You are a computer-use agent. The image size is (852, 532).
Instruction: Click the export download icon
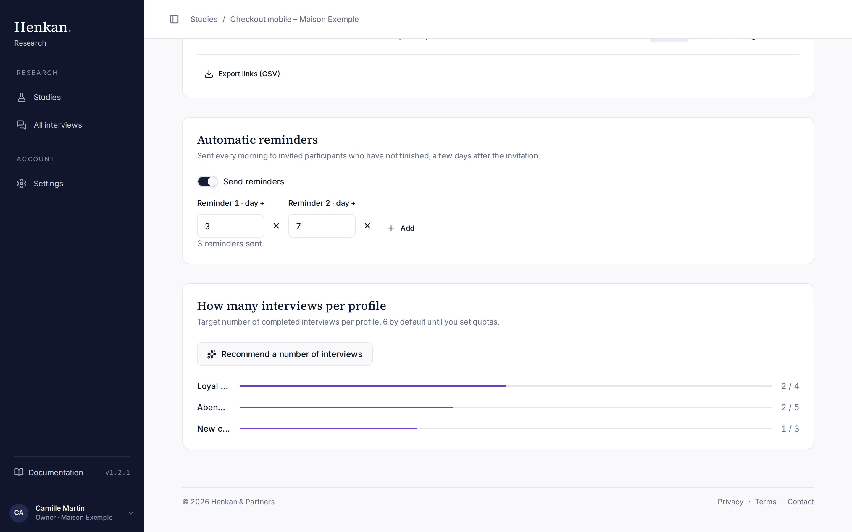pos(209,74)
